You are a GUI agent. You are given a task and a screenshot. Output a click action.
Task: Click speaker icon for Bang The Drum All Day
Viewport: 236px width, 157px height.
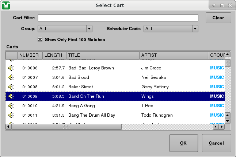[11, 115]
